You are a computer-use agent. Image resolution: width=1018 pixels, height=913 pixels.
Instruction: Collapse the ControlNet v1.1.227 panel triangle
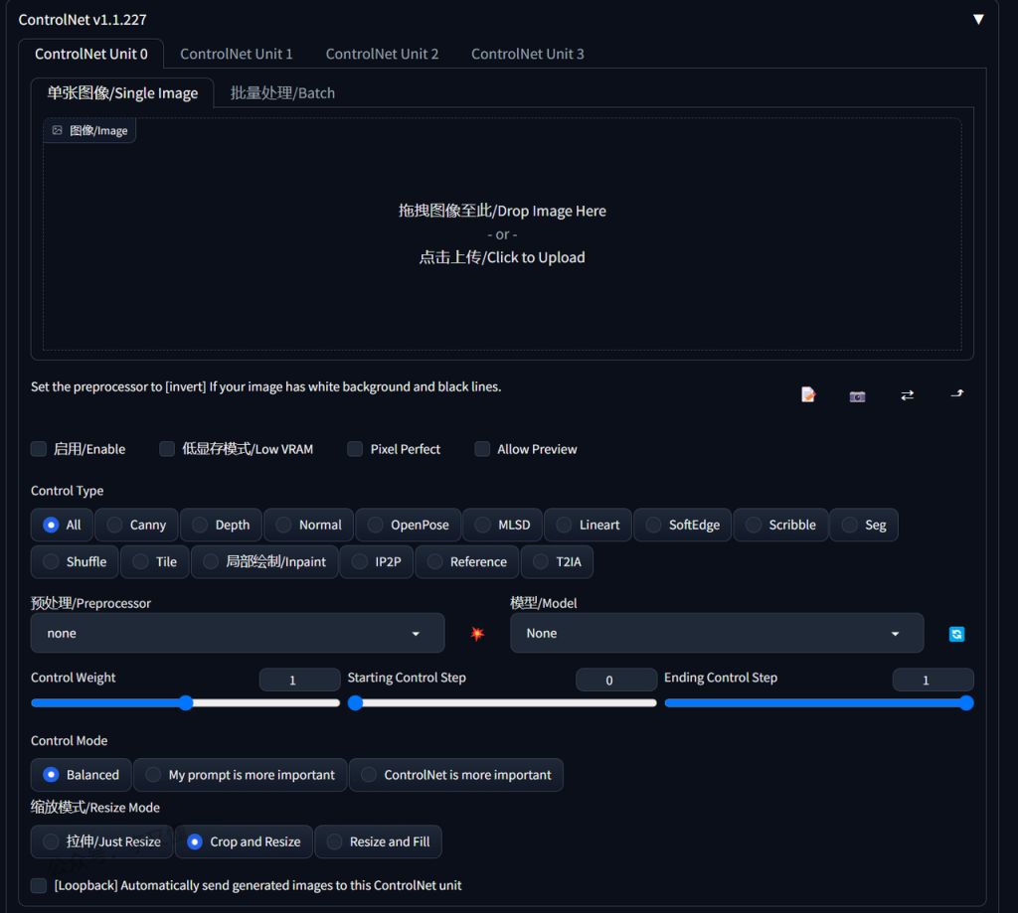point(978,20)
